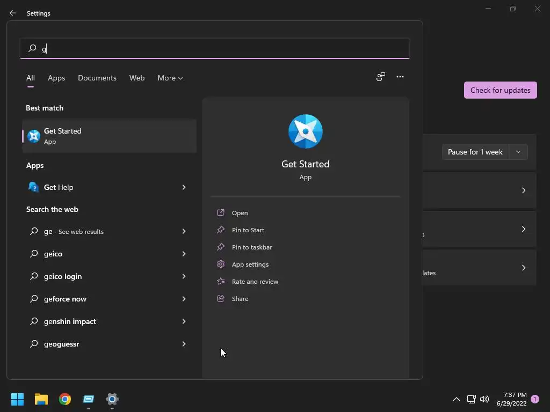Expand the 'geico login' chevron
550x412 pixels.
(184, 276)
